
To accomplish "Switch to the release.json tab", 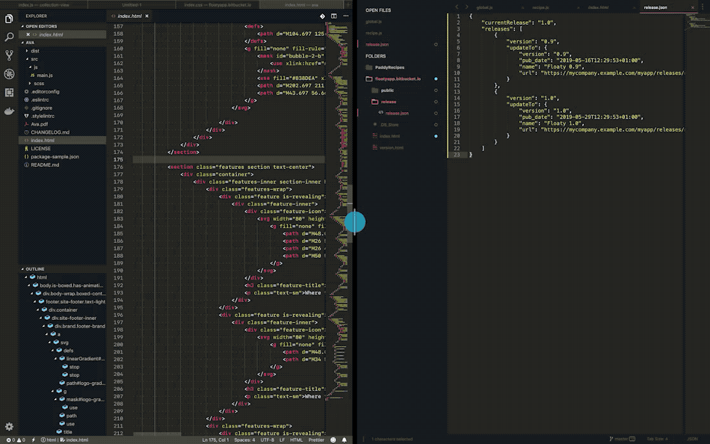I will [655, 8].
